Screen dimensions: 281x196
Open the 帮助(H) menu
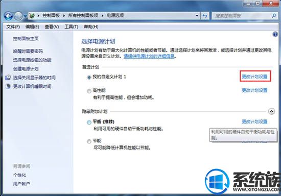(x=91, y=27)
